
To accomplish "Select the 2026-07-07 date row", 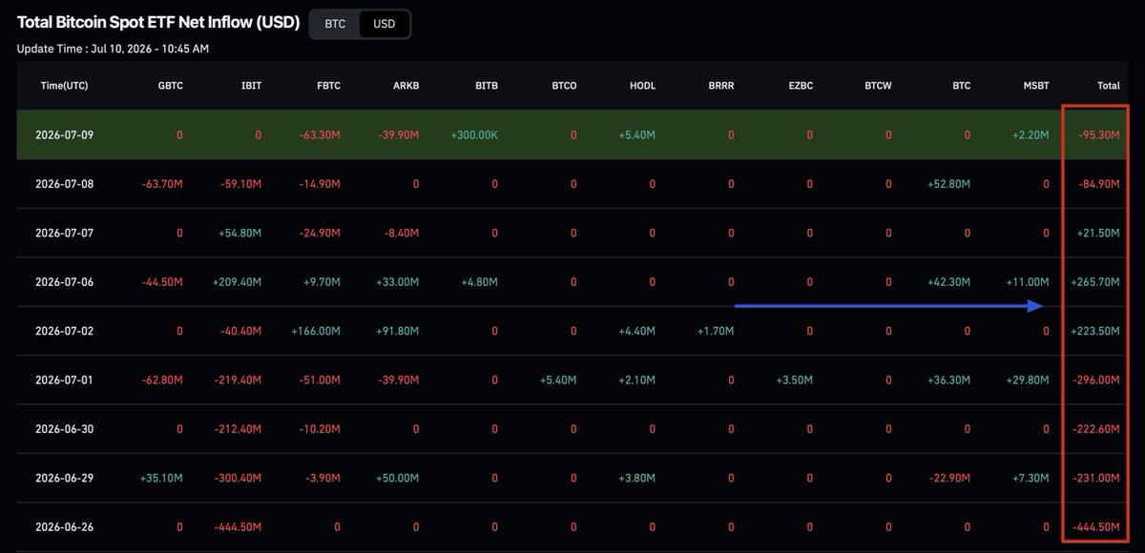I will pos(572,233).
